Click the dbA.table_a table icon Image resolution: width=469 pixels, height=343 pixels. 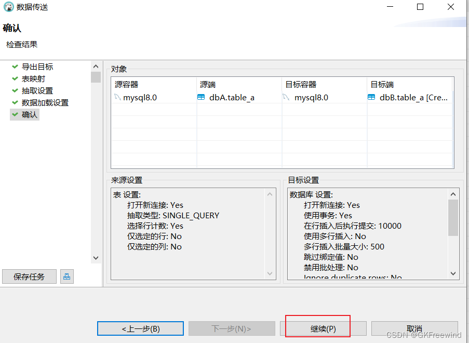pyautogui.click(x=201, y=97)
